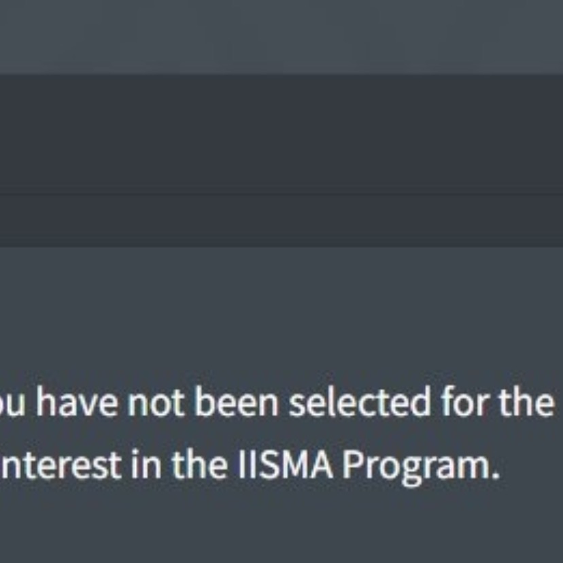Click the partial word "ou" at line start

coord(12,404)
